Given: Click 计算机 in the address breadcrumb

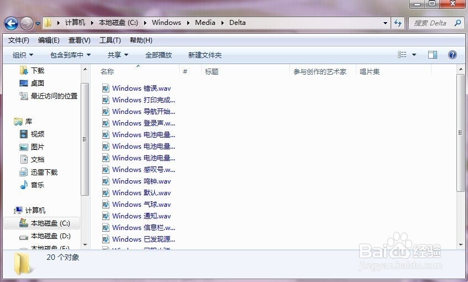Looking at the screenshot, I should tap(75, 23).
